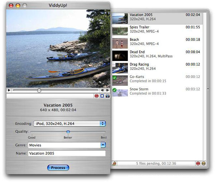Screen dimensions: 215x182
Task: Step back one frame in the preview
Action: coord(102,90)
